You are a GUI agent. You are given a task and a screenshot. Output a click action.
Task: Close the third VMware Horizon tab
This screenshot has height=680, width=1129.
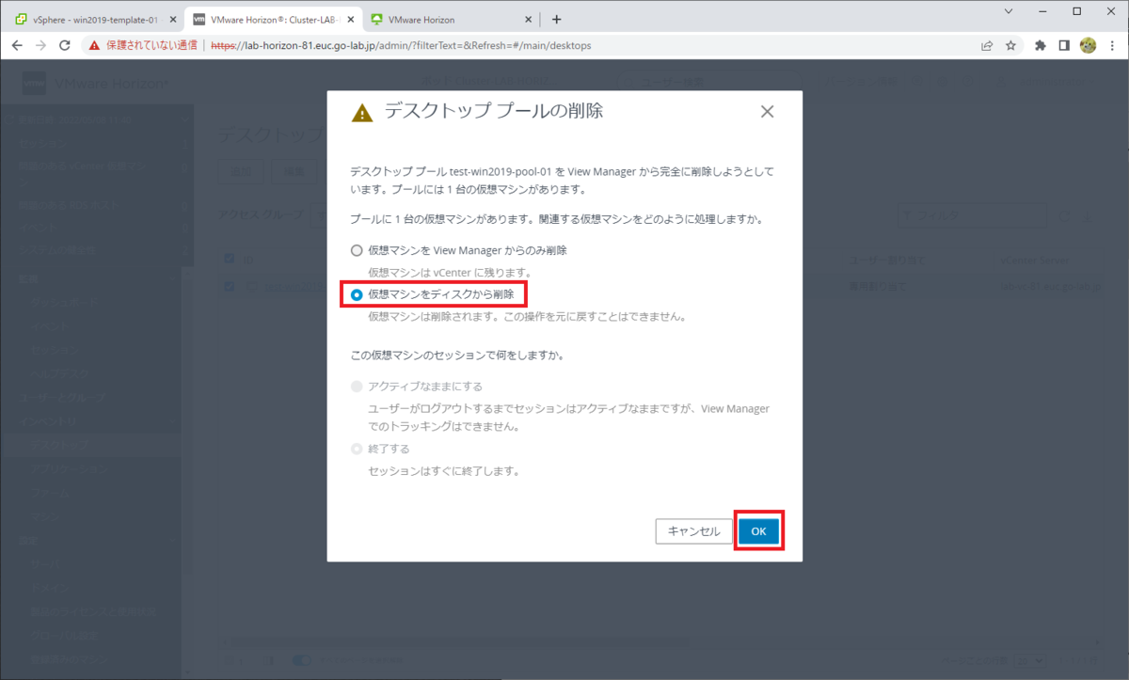point(528,19)
